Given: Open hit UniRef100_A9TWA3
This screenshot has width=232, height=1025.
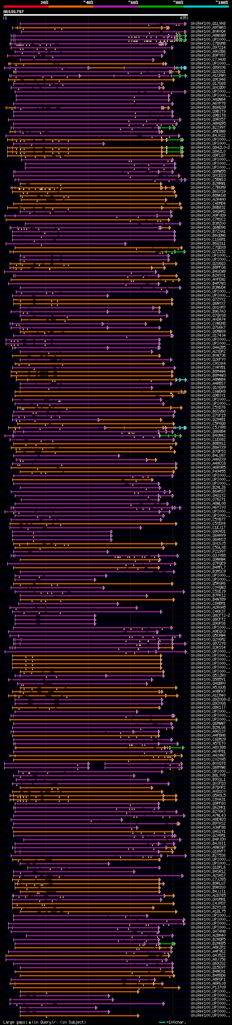Looking at the screenshot, I should pos(208,28).
